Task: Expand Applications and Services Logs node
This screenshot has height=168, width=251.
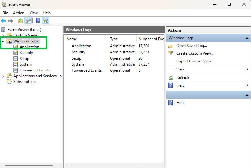Action: point(3,76)
